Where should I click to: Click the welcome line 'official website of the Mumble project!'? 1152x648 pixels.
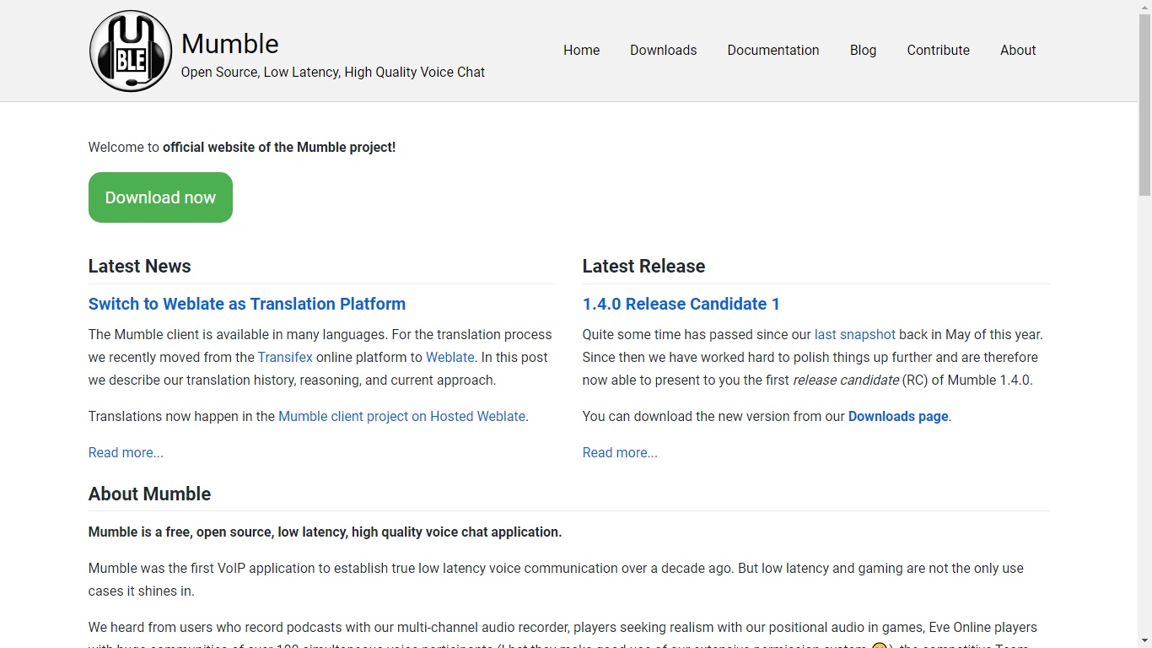(279, 147)
